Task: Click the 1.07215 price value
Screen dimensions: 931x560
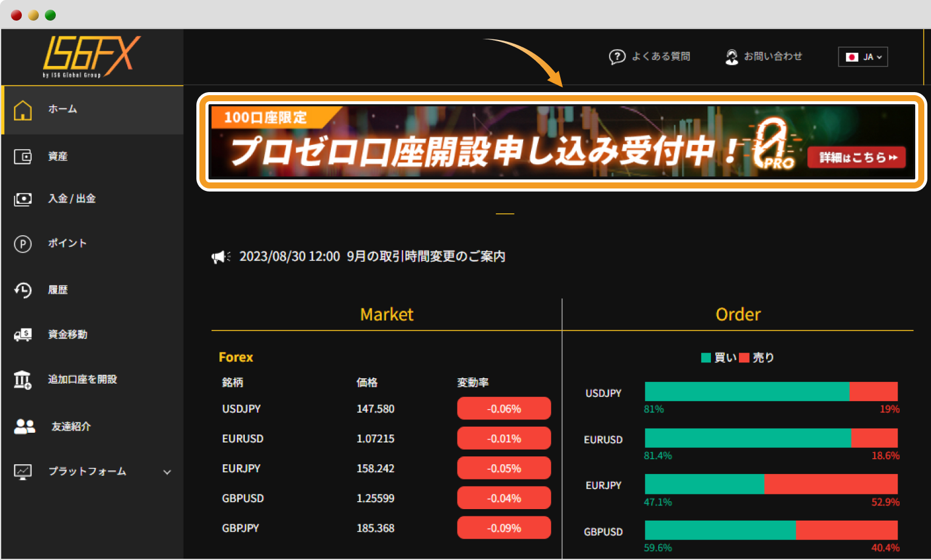Action: (x=375, y=439)
